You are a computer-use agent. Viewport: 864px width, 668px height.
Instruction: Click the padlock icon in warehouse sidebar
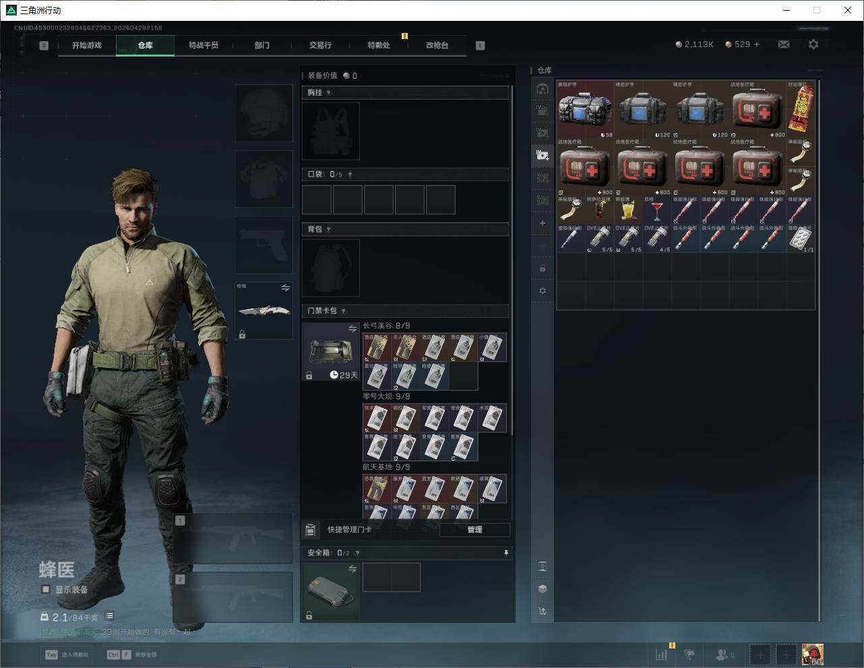(543, 269)
